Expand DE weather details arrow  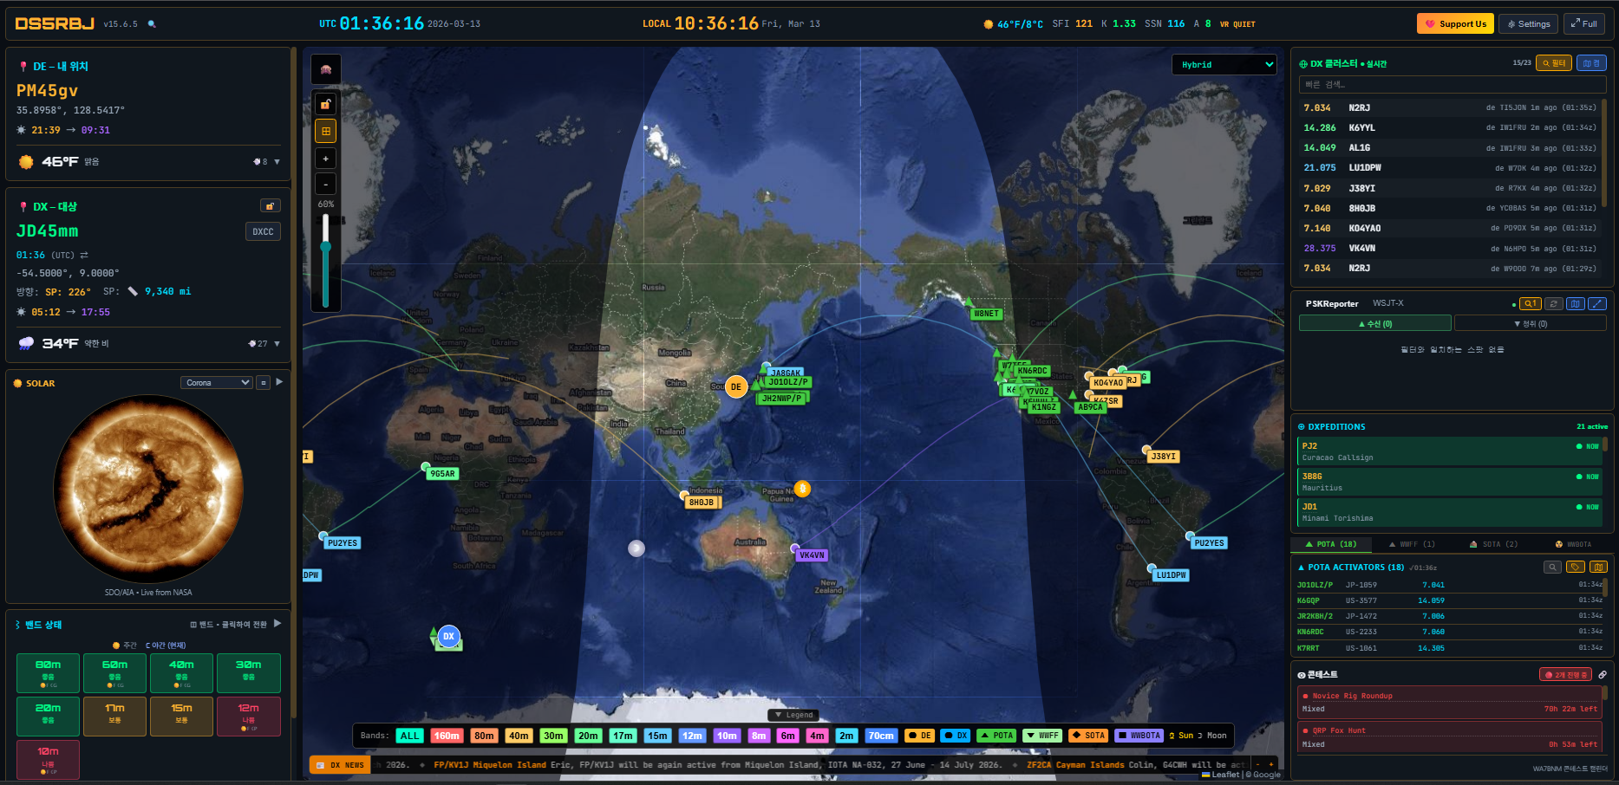click(x=277, y=162)
